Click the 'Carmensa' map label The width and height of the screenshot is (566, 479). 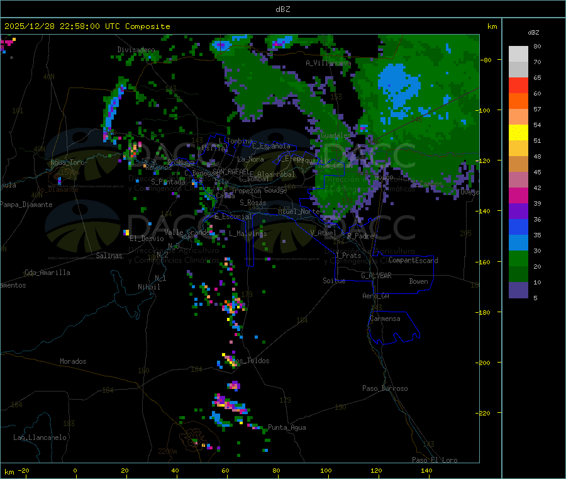(x=385, y=319)
